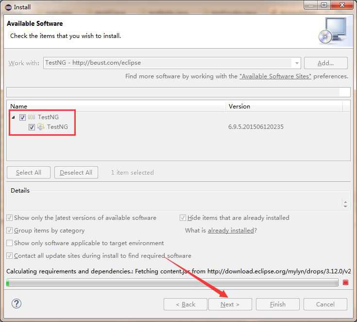Maximize the Install dialog window
The image size is (357, 322).
point(324,5)
